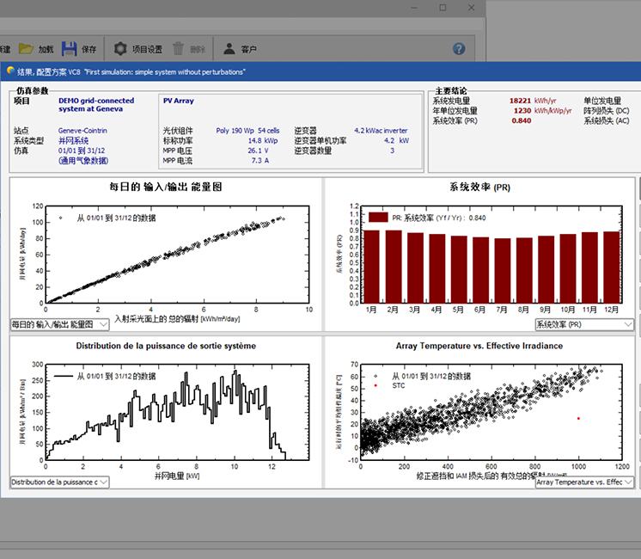The height and width of the screenshot is (559, 641).
Task: Click the (通用气象数据) weather data text
Action: 83,161
